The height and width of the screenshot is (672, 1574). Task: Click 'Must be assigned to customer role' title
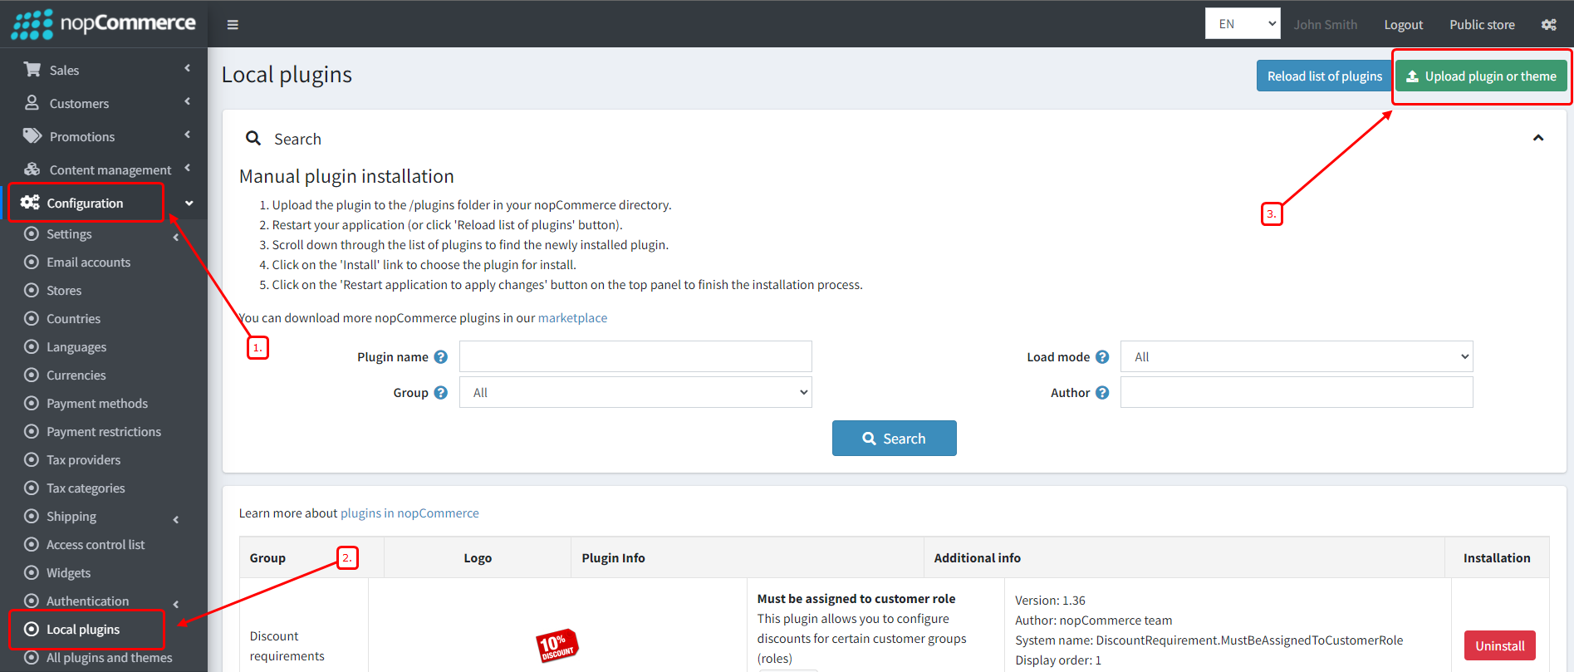pyautogui.click(x=856, y=598)
